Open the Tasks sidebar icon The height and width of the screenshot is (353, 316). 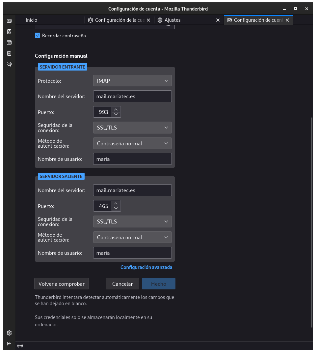tap(9, 53)
